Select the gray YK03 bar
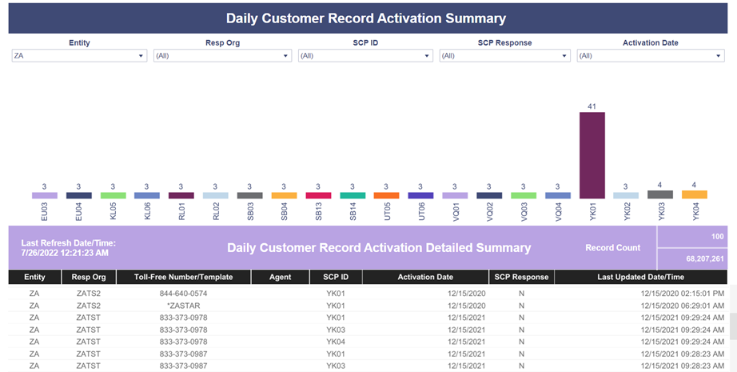The height and width of the screenshot is (372, 737). 660,194
